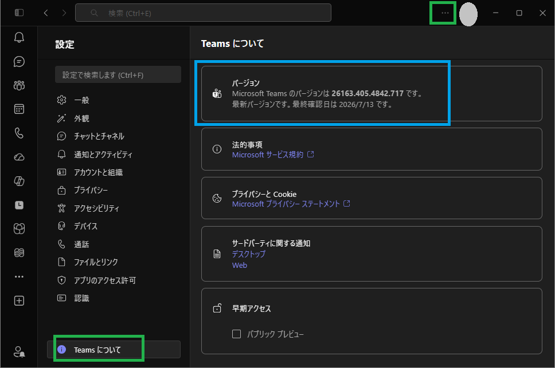Open the profile avatar menu
This screenshot has height=368, width=555.
[468, 14]
